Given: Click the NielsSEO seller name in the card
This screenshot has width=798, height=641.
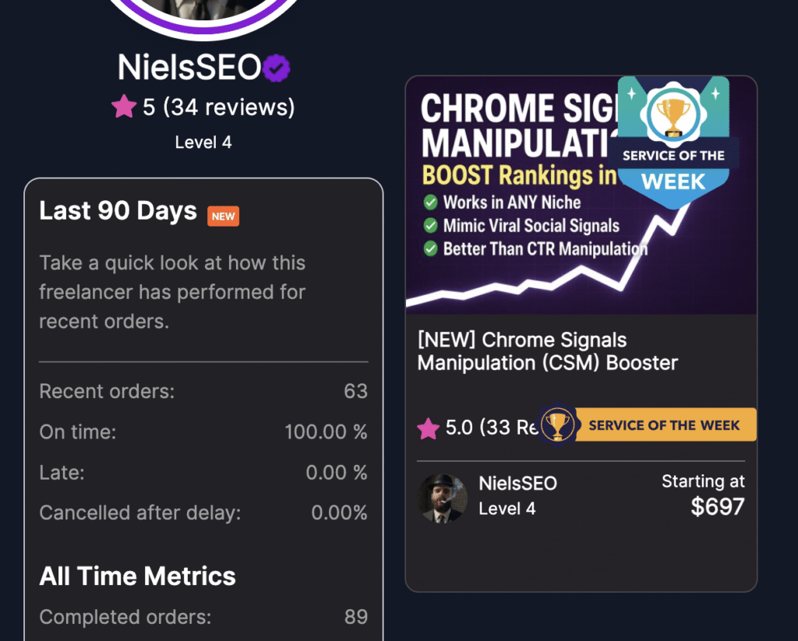Looking at the screenshot, I should [x=517, y=483].
